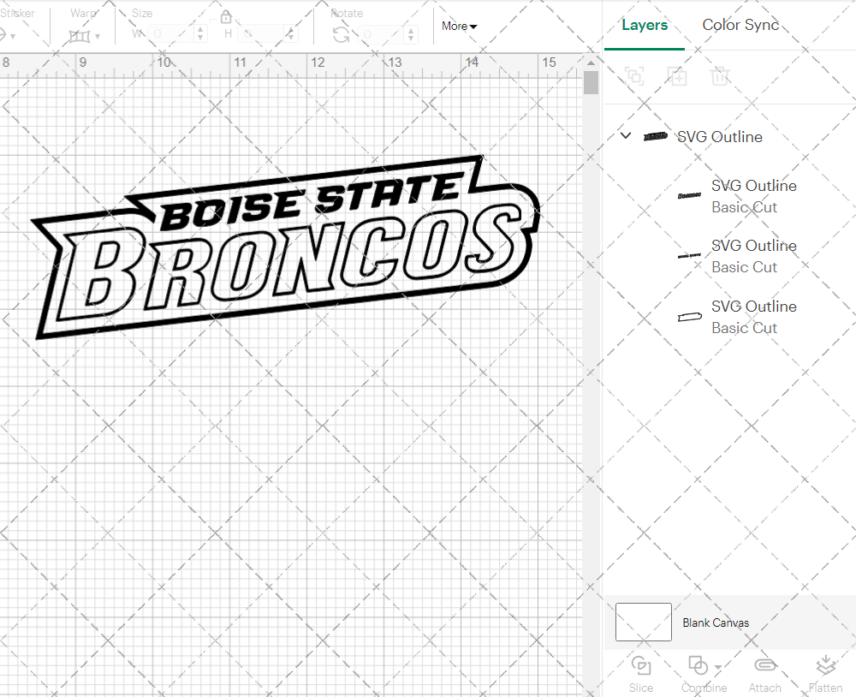Switch to the Color Sync tab
856x697 pixels.
pyautogui.click(x=740, y=25)
